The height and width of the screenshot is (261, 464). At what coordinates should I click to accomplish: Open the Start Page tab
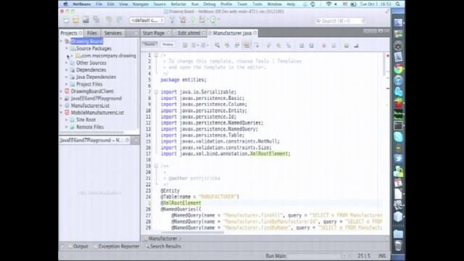pyautogui.click(x=153, y=33)
